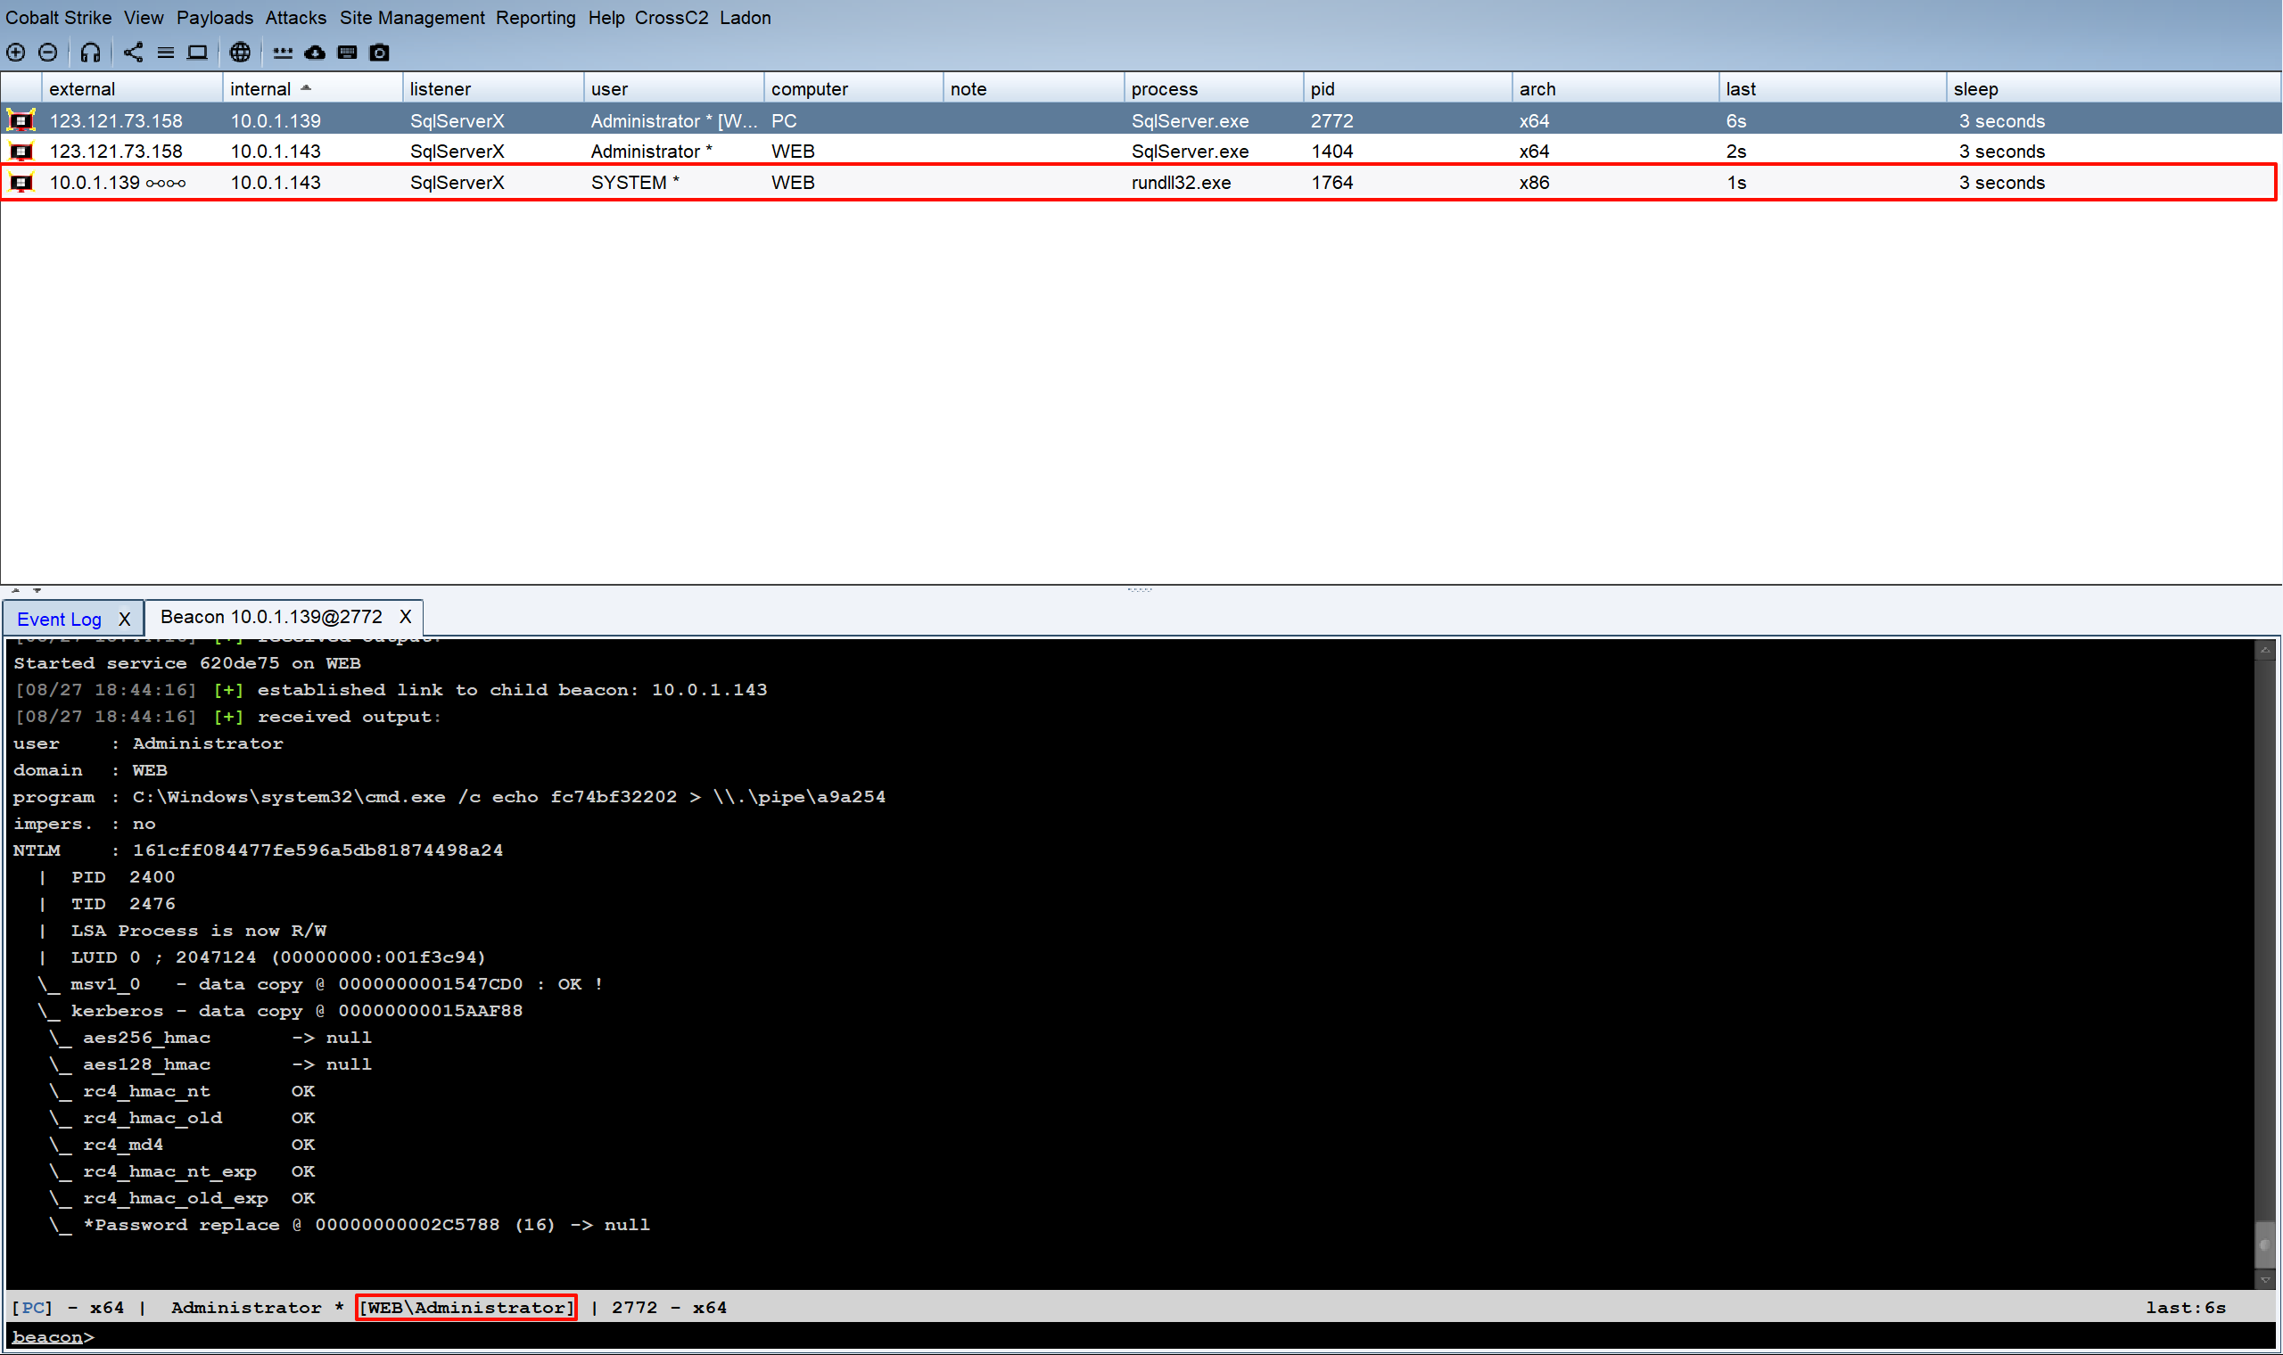Open keystrokes keyboard icon
Image resolution: width=2283 pixels, height=1355 pixels.
(347, 52)
